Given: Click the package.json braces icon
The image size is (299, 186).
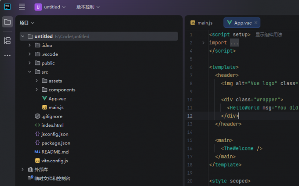Looking at the screenshot, I should click(37, 143).
